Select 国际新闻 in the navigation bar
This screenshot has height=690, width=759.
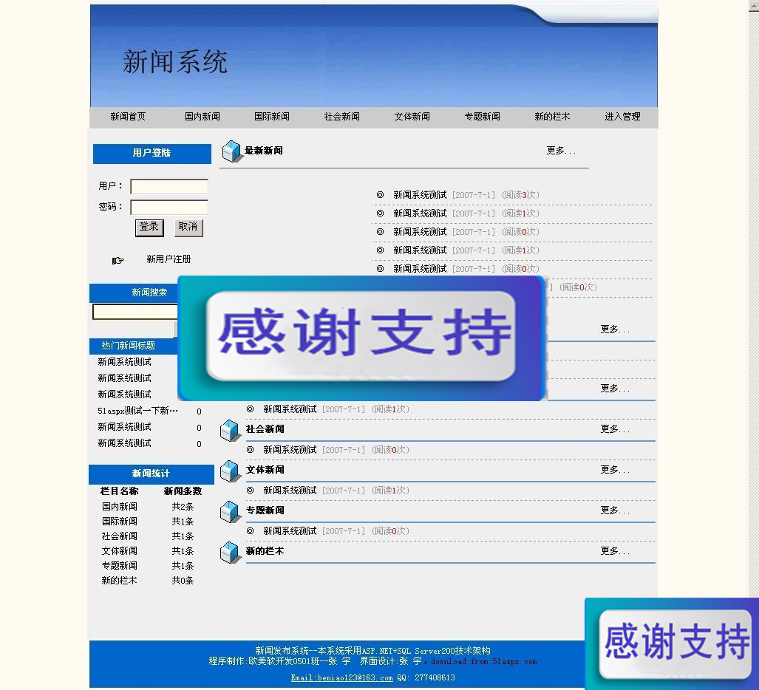point(272,117)
